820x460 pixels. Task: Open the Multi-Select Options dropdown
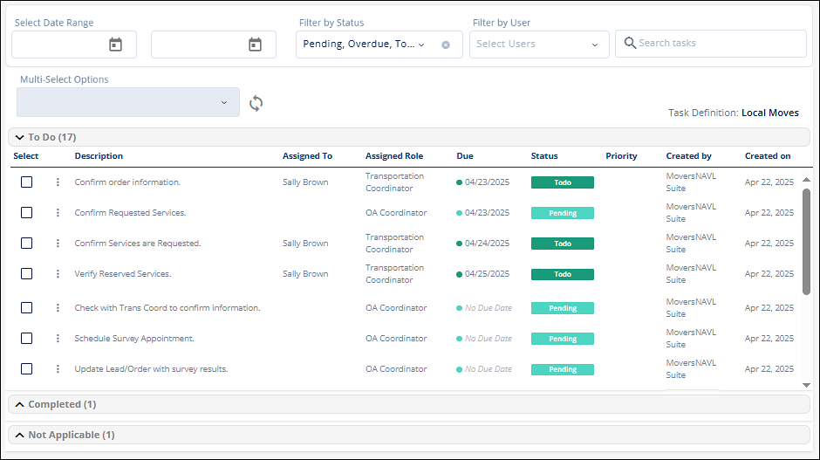[x=128, y=102]
